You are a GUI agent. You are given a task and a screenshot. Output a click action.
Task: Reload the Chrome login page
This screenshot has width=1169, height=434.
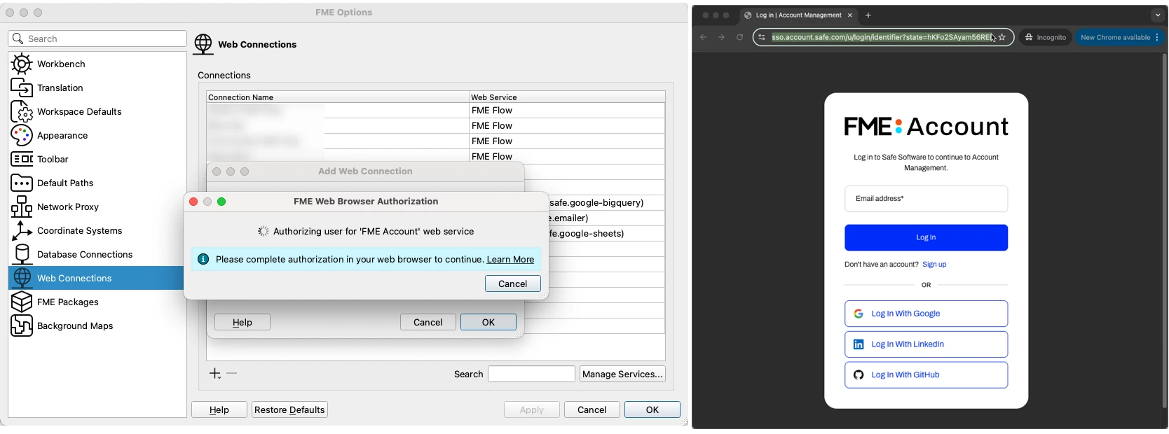tap(739, 37)
